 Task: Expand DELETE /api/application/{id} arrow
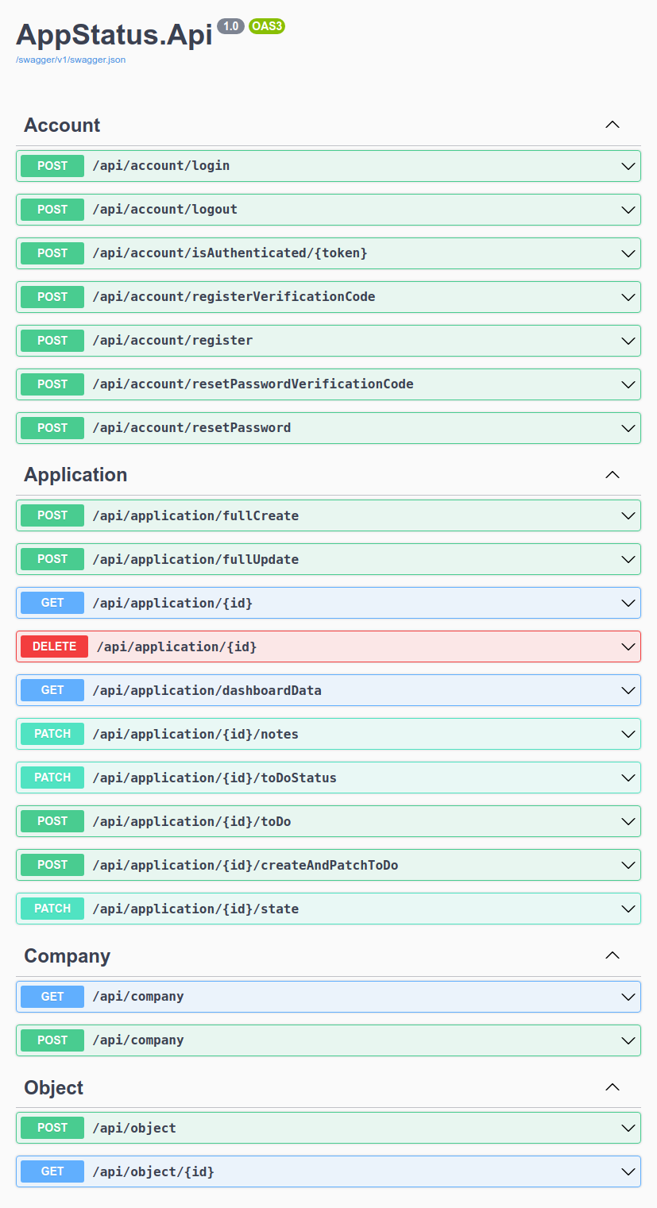(628, 646)
